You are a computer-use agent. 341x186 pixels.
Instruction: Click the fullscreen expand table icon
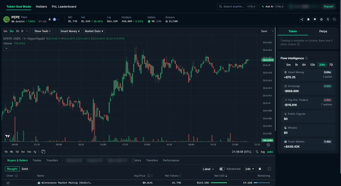269,169
